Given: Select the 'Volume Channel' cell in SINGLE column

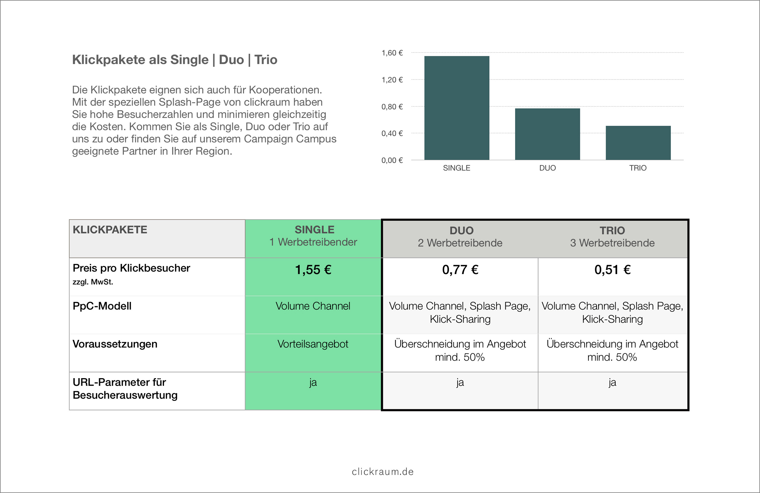Looking at the screenshot, I should [313, 315].
